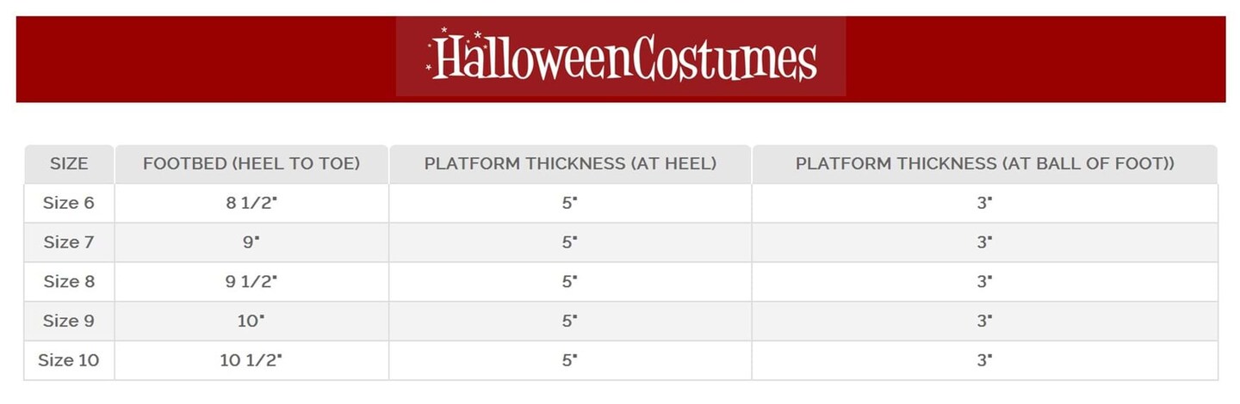This screenshot has height=404, width=1240.
Task: Click the Size 8 row label
Action: pyautogui.click(x=69, y=281)
